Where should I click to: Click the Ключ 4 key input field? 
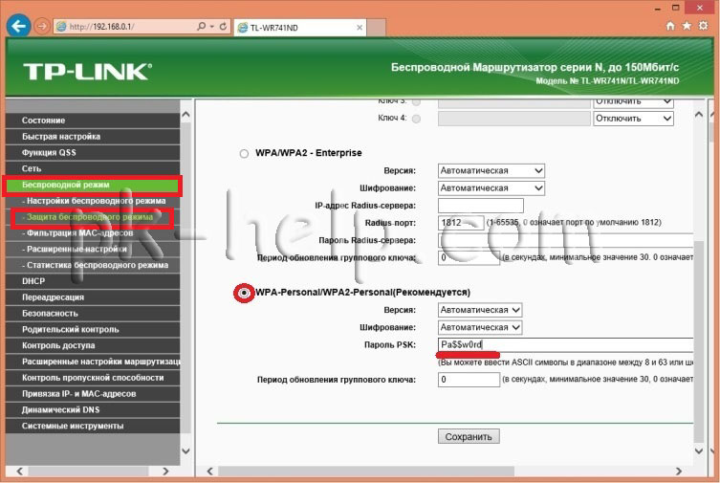(x=514, y=119)
